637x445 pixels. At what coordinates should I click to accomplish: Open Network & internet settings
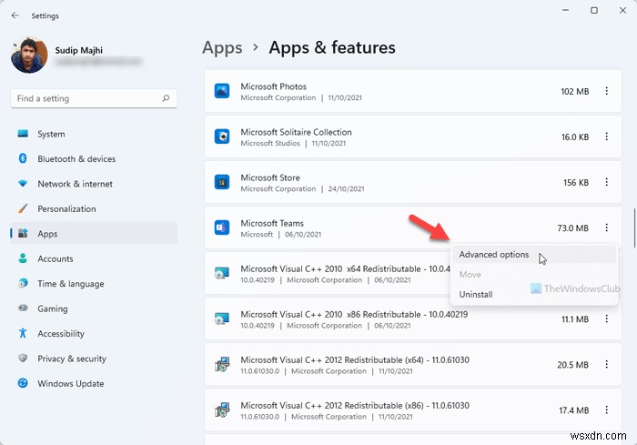pos(94,184)
